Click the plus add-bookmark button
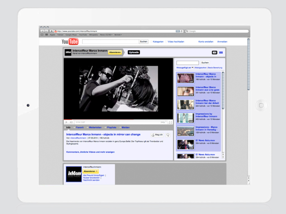 tap(51, 31)
